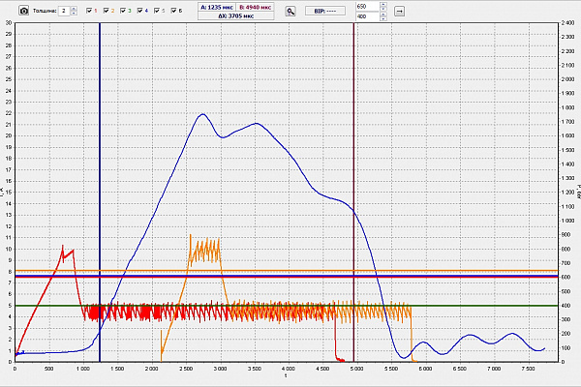Click the thickness value field

click(65, 11)
